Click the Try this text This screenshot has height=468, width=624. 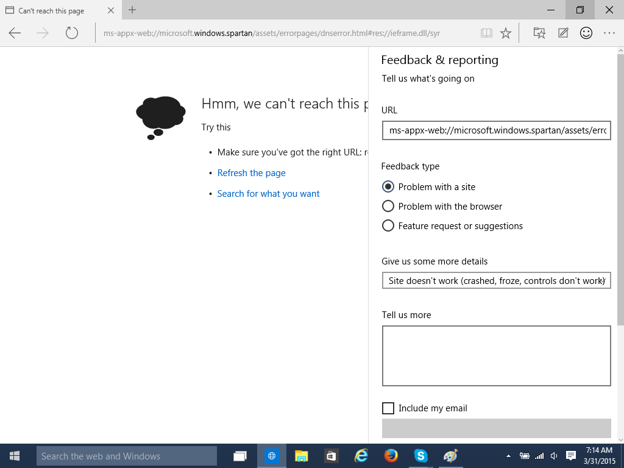[x=216, y=127]
